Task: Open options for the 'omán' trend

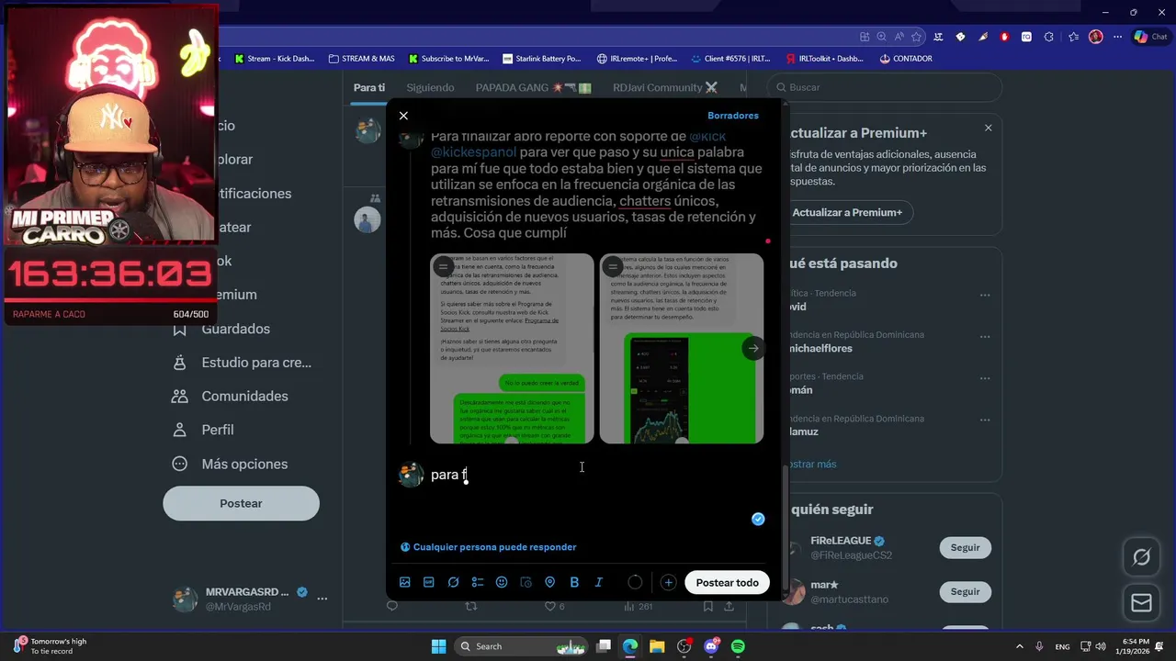Action: tap(985, 378)
